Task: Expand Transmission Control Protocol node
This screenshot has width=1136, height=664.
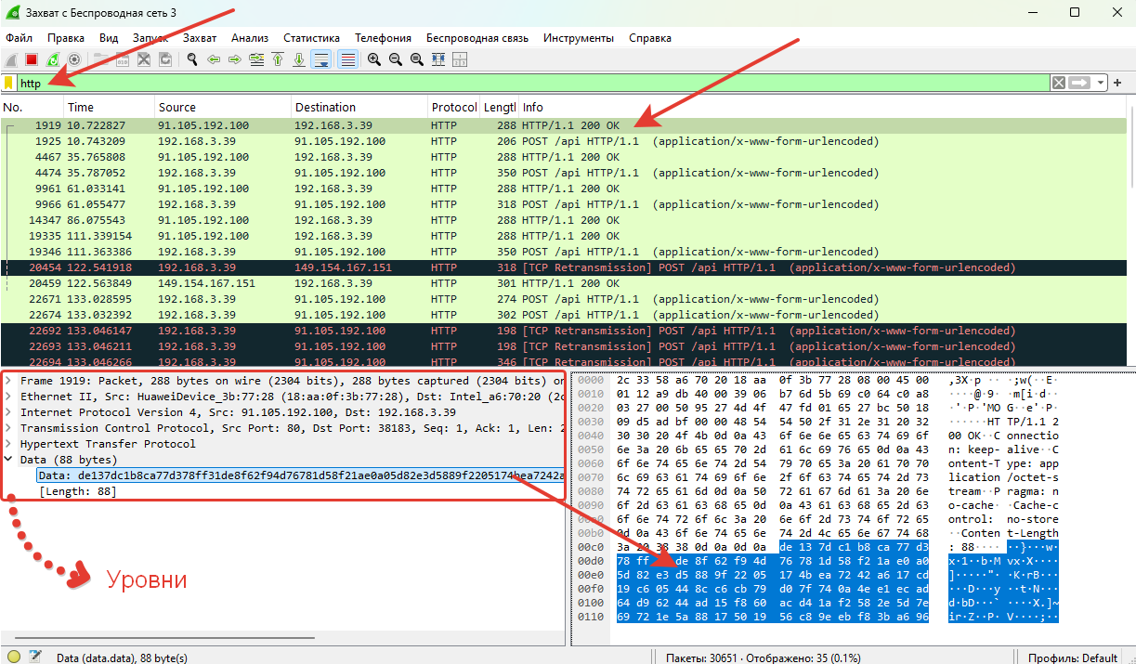Action: tap(9, 428)
